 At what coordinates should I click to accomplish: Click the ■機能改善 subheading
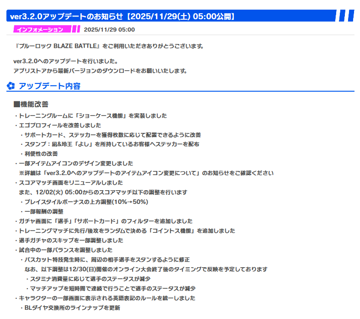31,104
